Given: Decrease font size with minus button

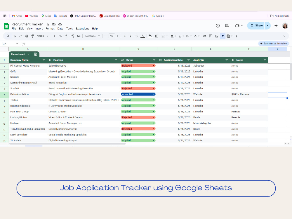Looking at the screenshot, I should point(105,36).
